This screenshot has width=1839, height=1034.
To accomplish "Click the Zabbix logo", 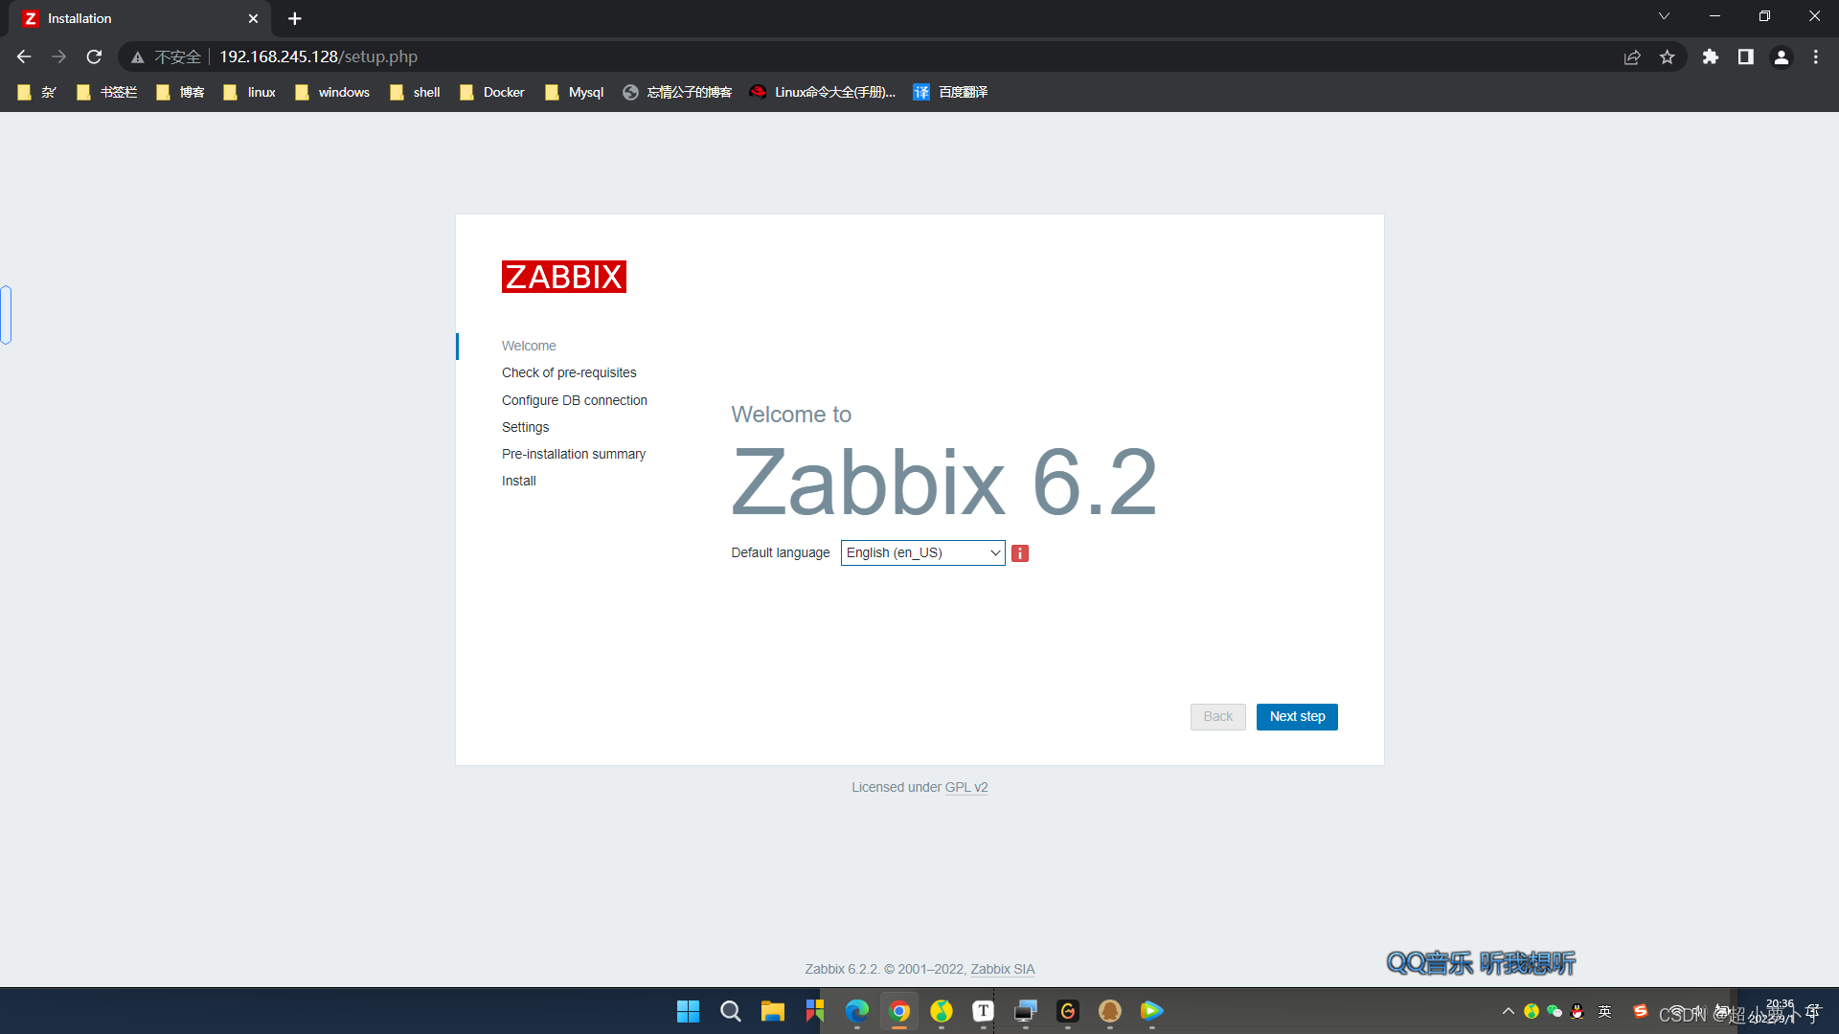I will click(x=563, y=277).
